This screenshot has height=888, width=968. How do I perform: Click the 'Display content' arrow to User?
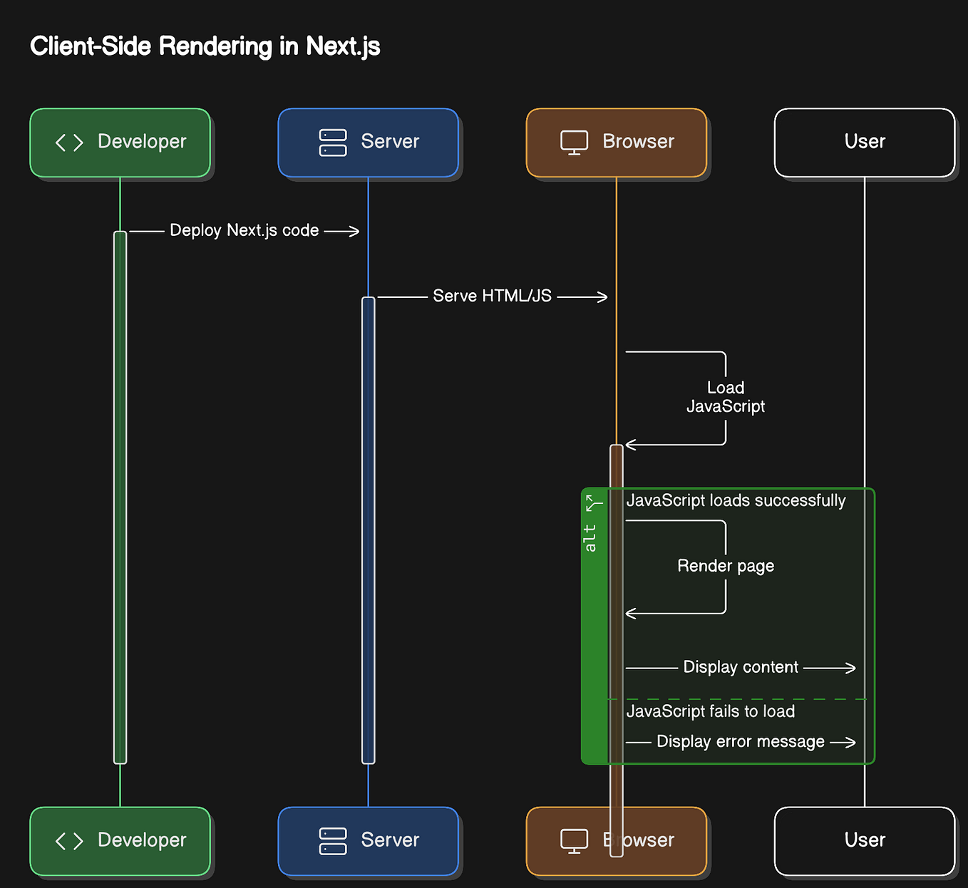(741, 667)
